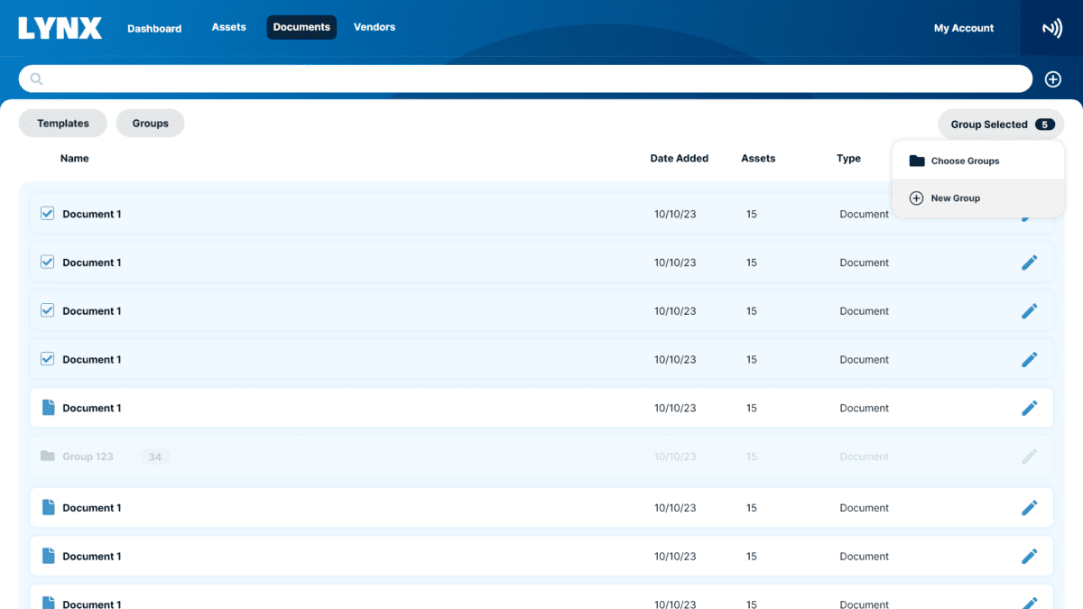1083x609 pixels.
Task: Edit the fifth document using pencil icon
Action: coord(1029,408)
